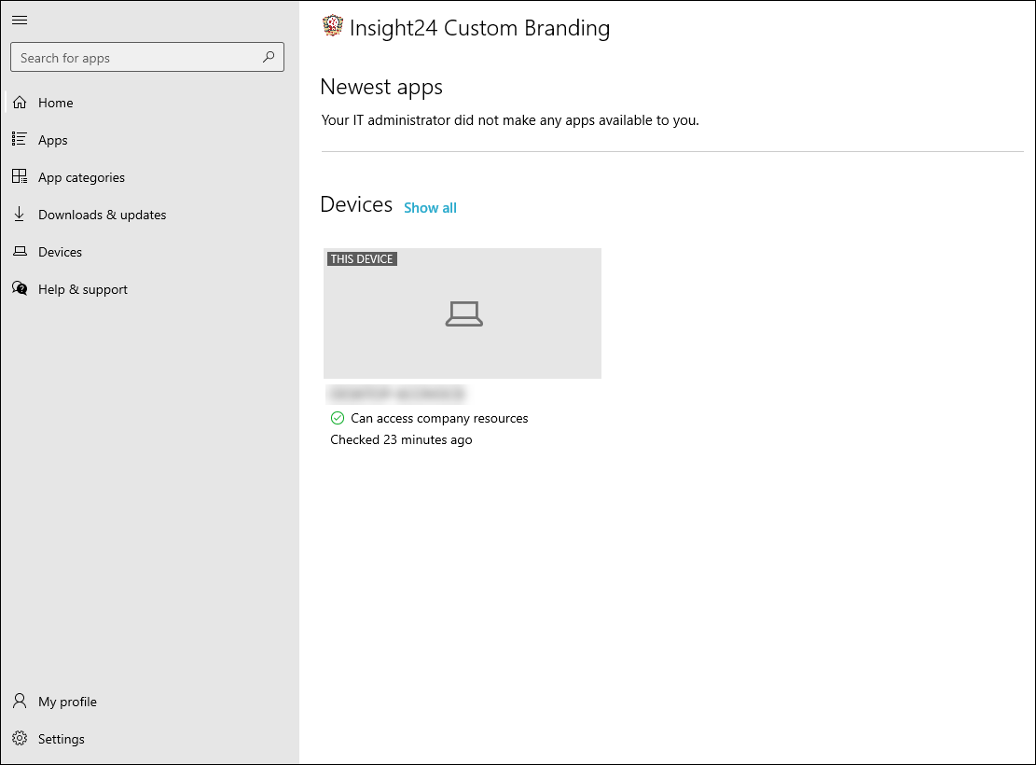Click the Can access company resources status
The image size is (1036, 765).
(439, 418)
